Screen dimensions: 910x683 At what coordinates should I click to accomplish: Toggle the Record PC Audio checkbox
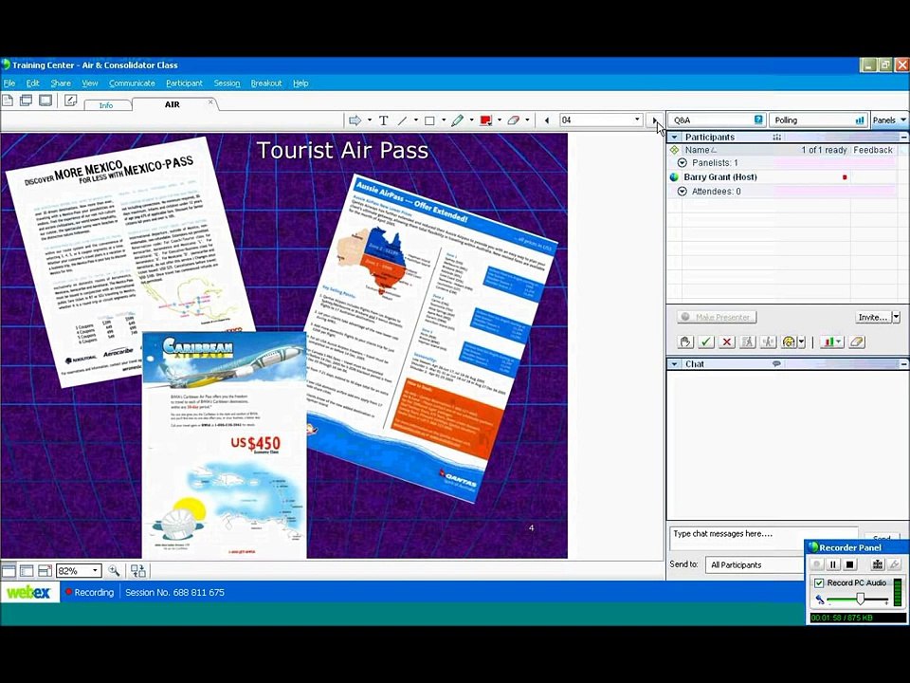[x=819, y=582]
